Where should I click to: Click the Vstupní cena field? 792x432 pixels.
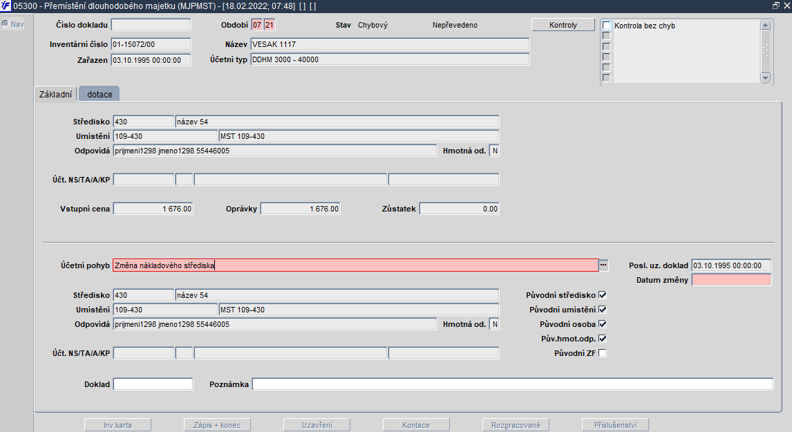coord(153,209)
